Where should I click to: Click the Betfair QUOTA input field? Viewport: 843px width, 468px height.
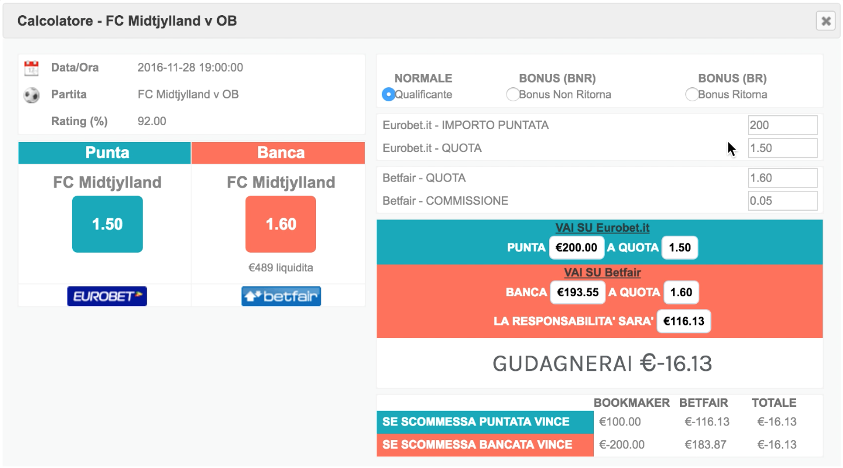click(x=782, y=178)
